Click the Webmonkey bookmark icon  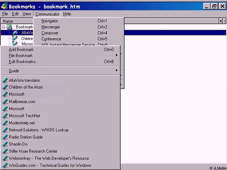point(5,158)
